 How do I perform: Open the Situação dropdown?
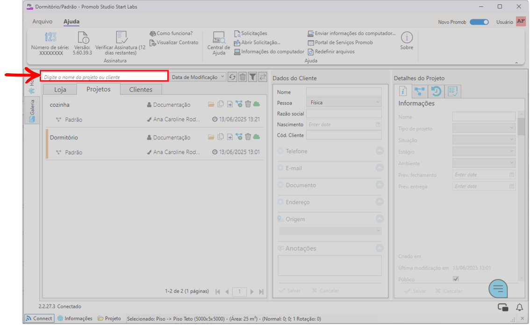484,140
